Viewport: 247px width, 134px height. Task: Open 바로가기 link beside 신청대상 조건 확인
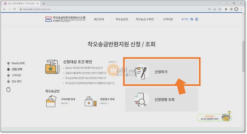pyautogui.click(x=113, y=62)
